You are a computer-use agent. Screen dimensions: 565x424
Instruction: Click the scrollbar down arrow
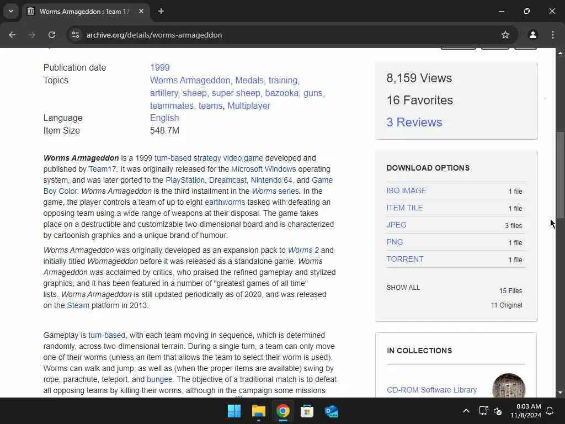560,393
